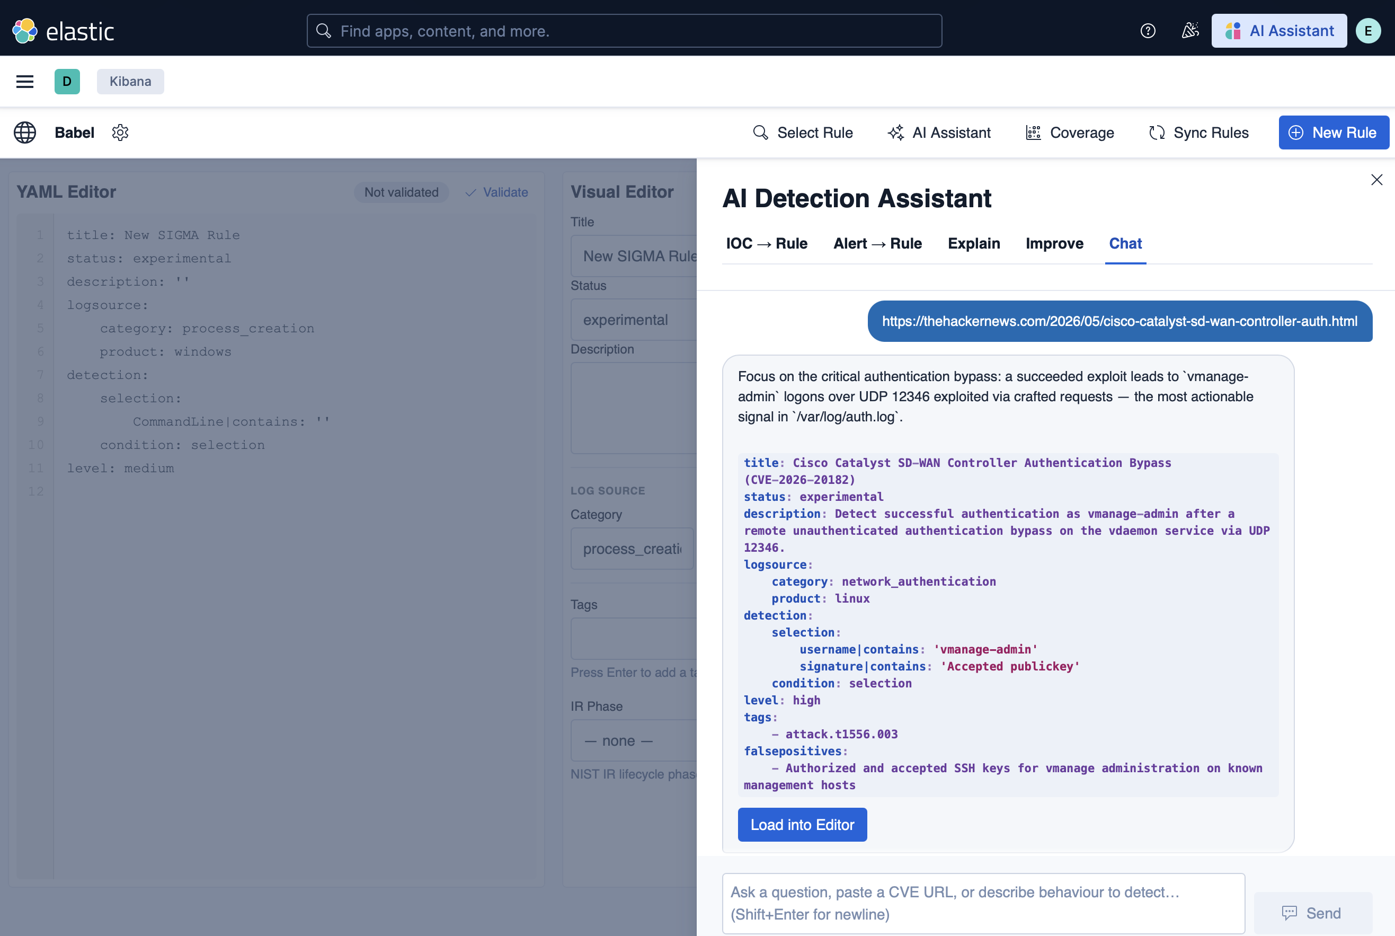Click the thehackernews.com URL message
The width and height of the screenshot is (1395, 936).
point(1119,321)
